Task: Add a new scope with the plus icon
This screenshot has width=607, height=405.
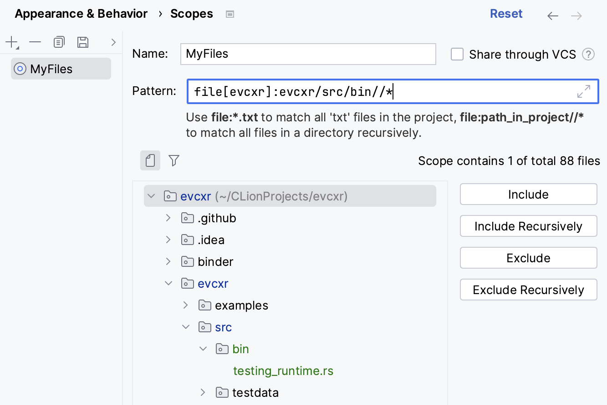Action: point(10,42)
